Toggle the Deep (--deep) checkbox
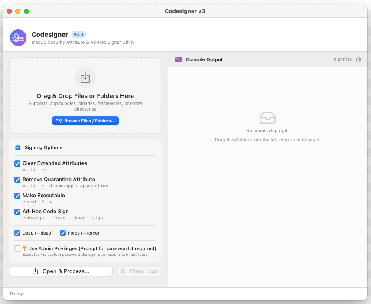 click(x=17, y=233)
